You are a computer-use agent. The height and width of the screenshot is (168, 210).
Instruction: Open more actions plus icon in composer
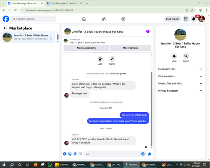point(65,154)
